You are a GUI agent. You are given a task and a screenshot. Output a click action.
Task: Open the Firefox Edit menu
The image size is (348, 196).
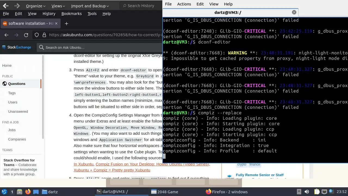tap(18, 14)
